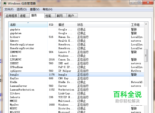Click the 'Lenovo P...' description cell
The width and height of the screenshot is (155, 113).
(x=66, y=52)
